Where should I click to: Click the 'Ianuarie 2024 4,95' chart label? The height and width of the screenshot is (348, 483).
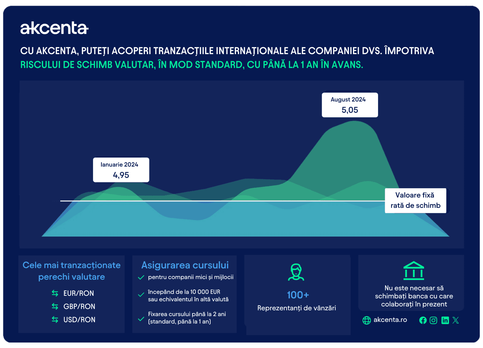(121, 170)
